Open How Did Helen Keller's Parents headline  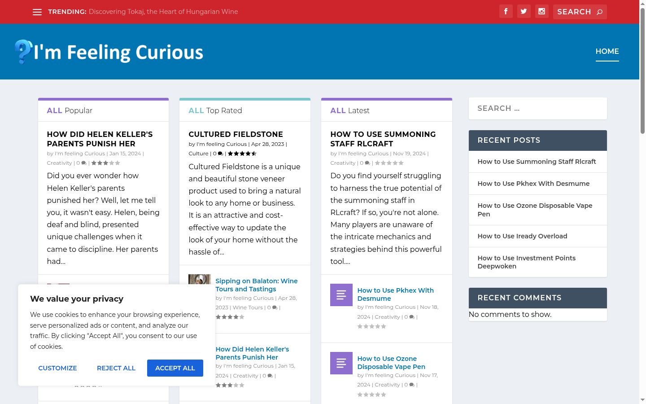pyautogui.click(x=100, y=139)
